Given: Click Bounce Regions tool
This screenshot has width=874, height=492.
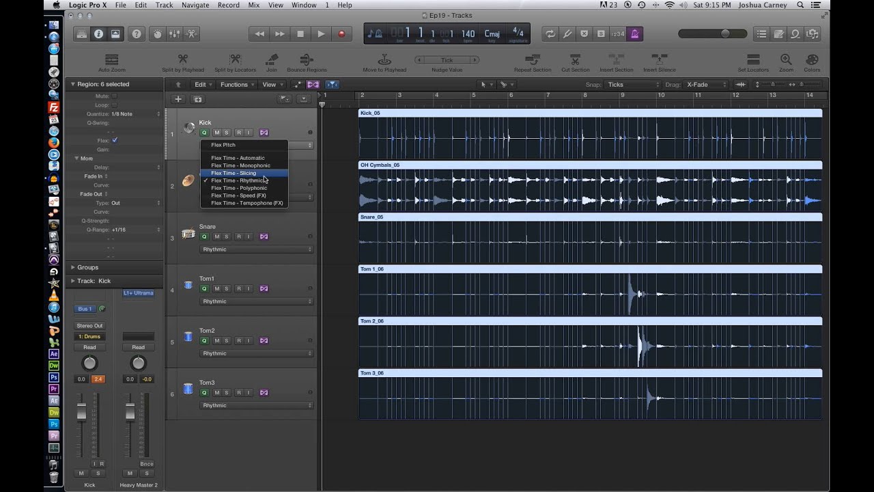Looking at the screenshot, I should [307, 63].
